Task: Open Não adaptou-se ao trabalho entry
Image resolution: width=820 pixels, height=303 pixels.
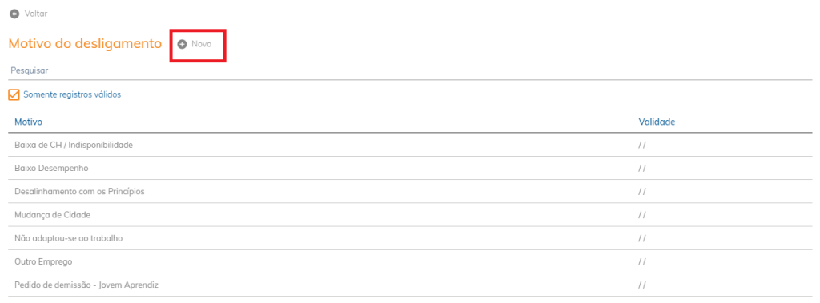Action: point(411,238)
